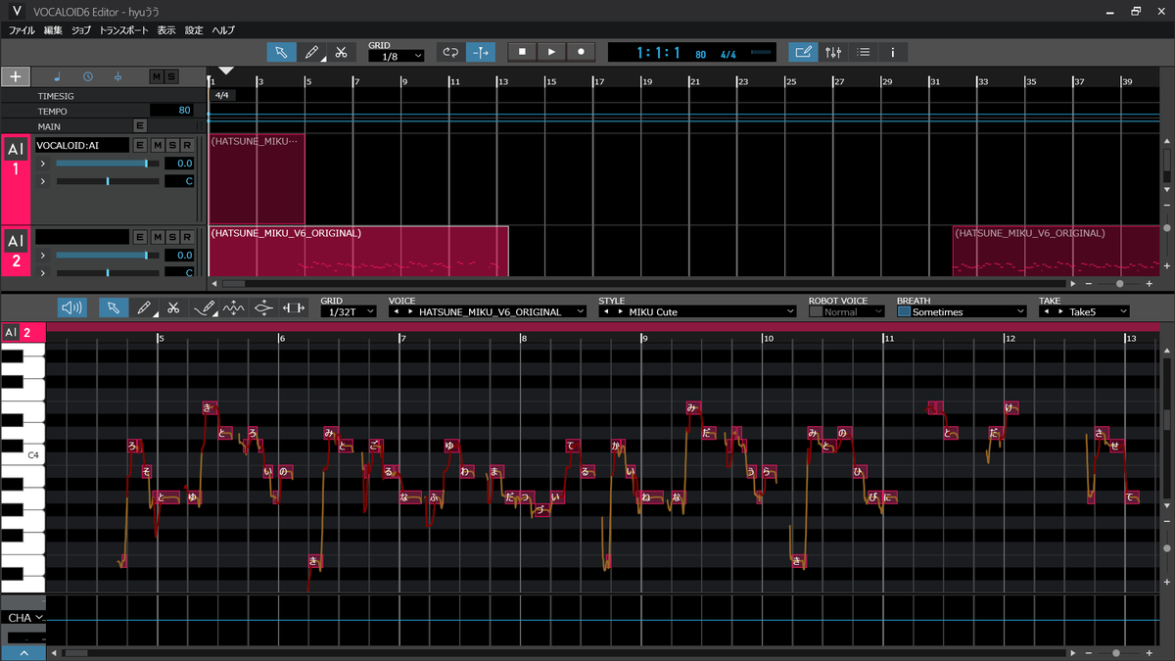
Task: Expand track 1 volume chevron
Action: (43, 164)
